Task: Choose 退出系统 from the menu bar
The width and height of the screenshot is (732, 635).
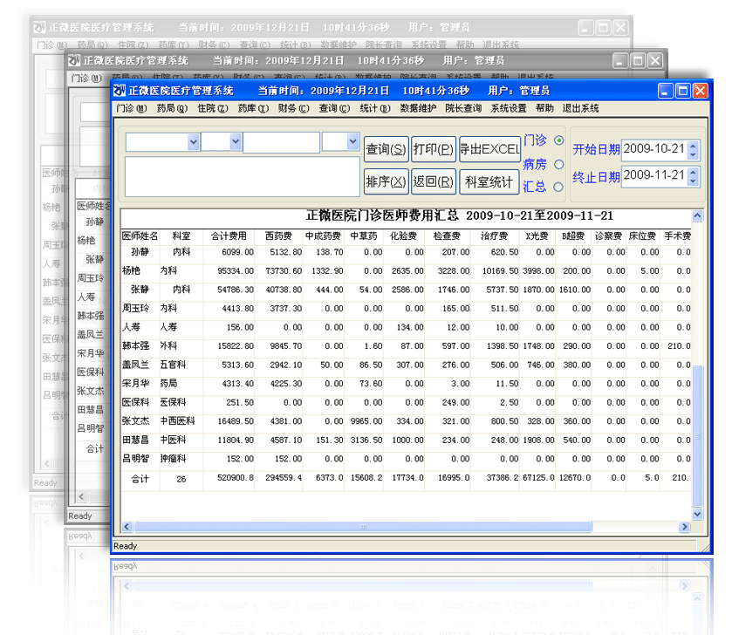Action: [580, 108]
